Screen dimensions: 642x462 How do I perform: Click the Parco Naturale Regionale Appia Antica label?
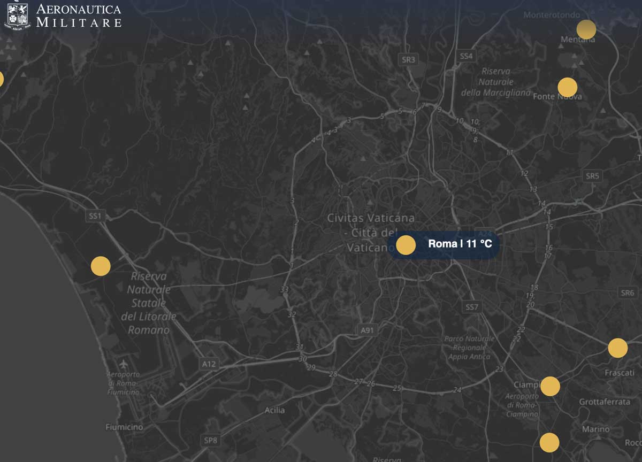pos(469,348)
